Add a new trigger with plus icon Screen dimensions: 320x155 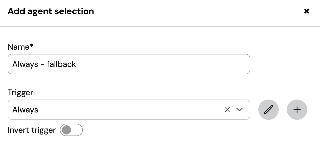coord(297,110)
